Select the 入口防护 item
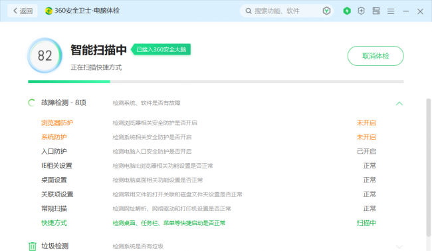Viewport: 432px width, 251px height. [x=54, y=151]
